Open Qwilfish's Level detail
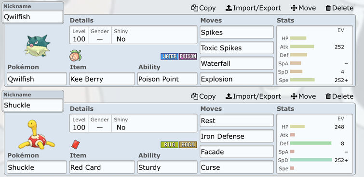364x177 pixels. [x=79, y=35]
